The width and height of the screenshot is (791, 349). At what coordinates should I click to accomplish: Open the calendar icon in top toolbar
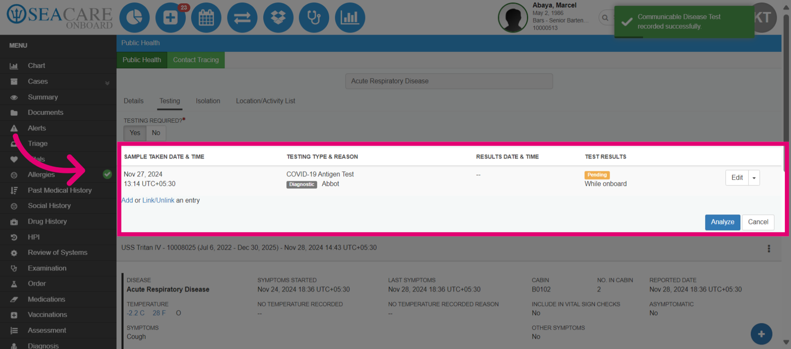click(206, 18)
